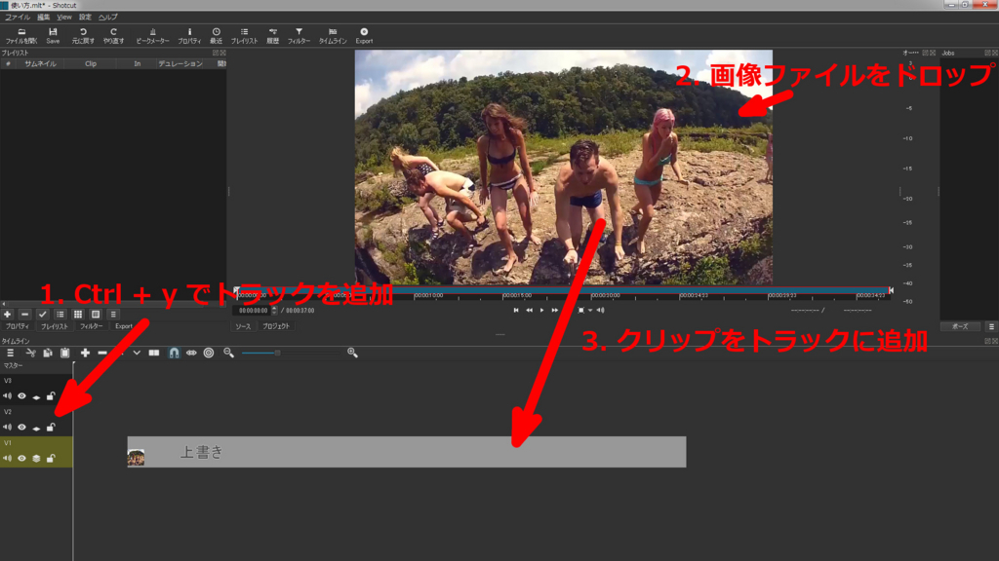Open the Recent (clock) toolbar icon

pos(216,36)
